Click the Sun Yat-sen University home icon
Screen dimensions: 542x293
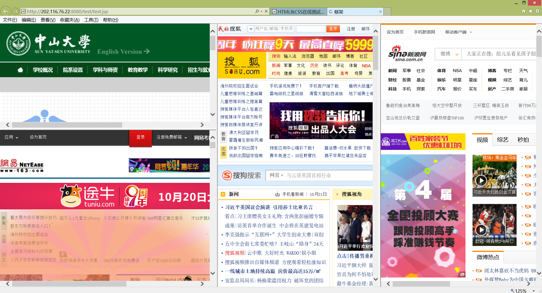point(20,70)
